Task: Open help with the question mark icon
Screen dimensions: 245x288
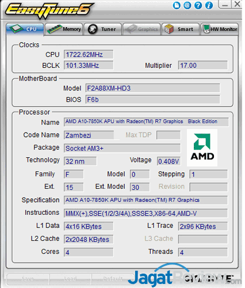Action: [198, 5]
